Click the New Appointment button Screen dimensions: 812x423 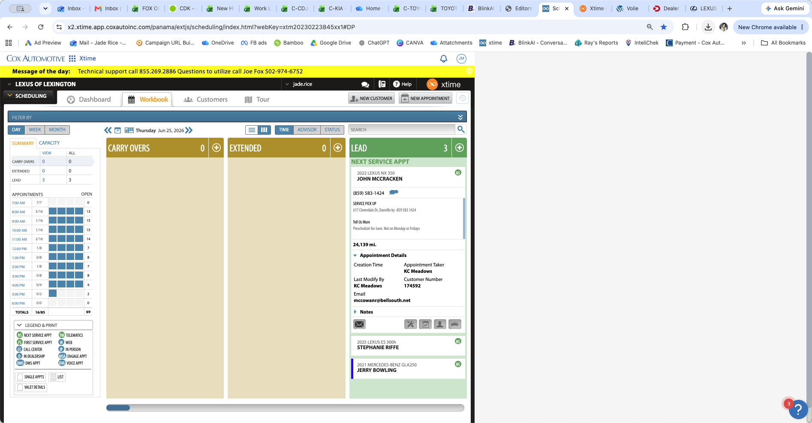click(425, 98)
